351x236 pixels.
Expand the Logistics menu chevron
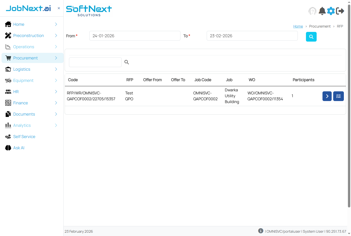click(56, 69)
